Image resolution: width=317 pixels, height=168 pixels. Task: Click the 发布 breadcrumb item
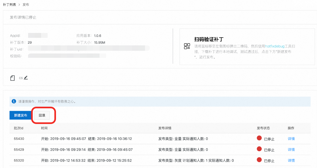click(x=26, y=5)
